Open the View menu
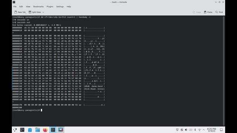Image resolution: width=237 pixels, height=133 pixels. [x=28, y=7]
